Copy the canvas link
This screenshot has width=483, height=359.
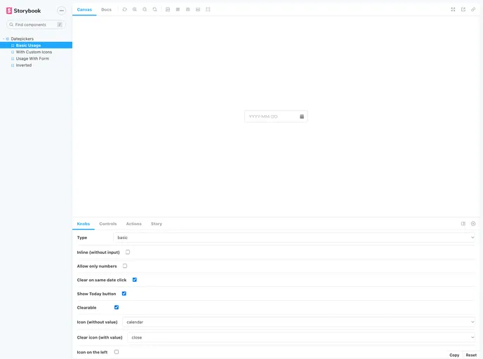tap(473, 10)
